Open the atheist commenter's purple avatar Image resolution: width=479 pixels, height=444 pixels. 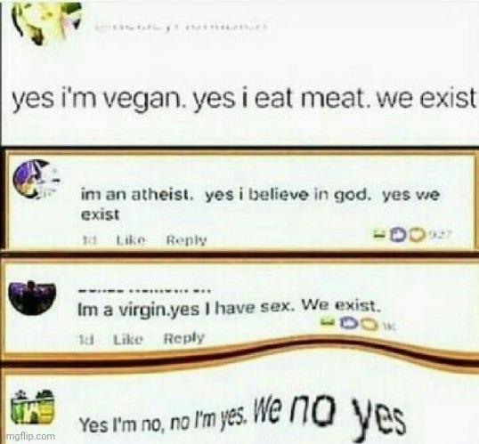tap(36, 179)
